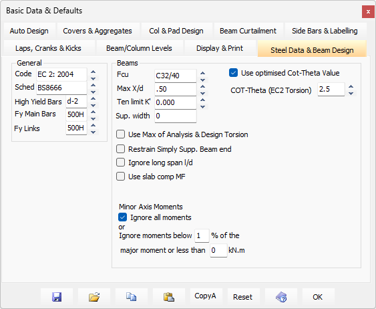Click the Sched field showing BS8666

coord(61,88)
